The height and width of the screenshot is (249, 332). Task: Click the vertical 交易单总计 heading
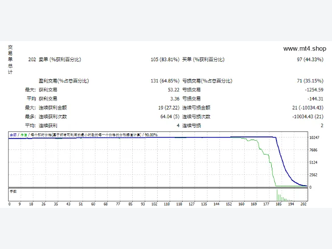click(10, 60)
